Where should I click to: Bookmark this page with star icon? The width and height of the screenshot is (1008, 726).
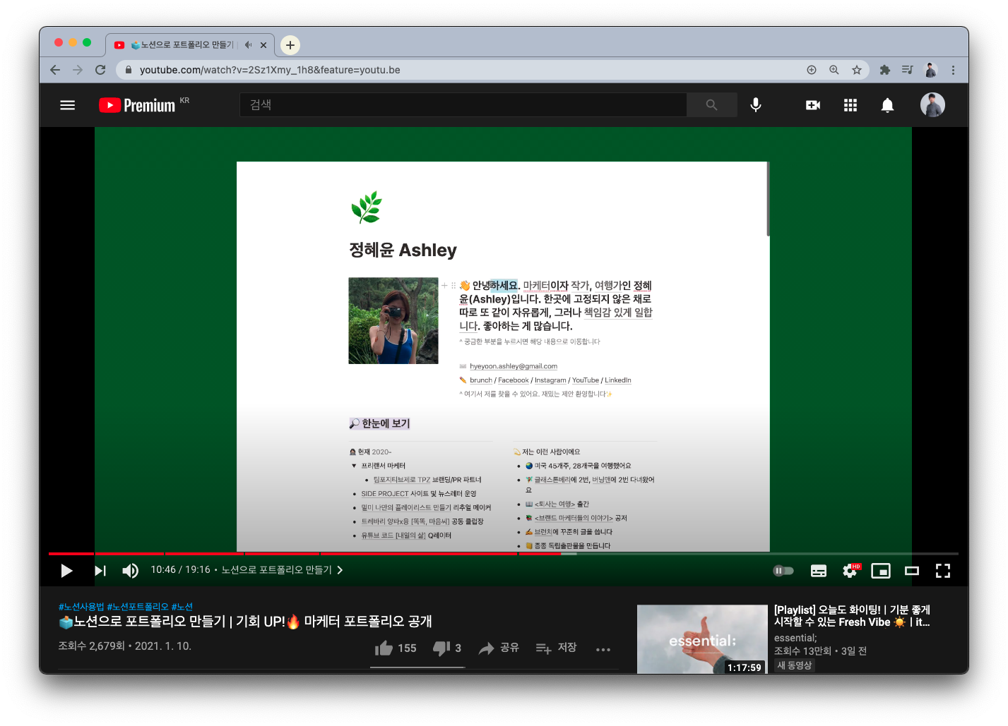click(857, 70)
